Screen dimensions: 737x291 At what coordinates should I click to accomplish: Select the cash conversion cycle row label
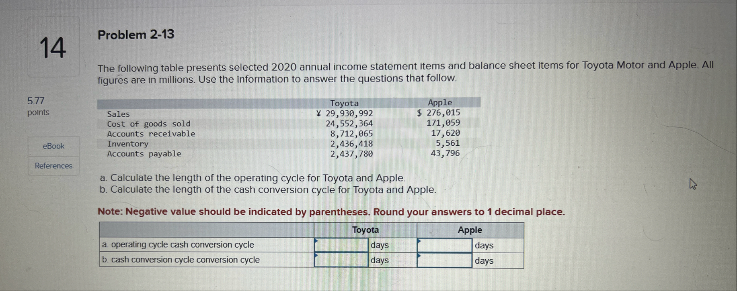181,260
